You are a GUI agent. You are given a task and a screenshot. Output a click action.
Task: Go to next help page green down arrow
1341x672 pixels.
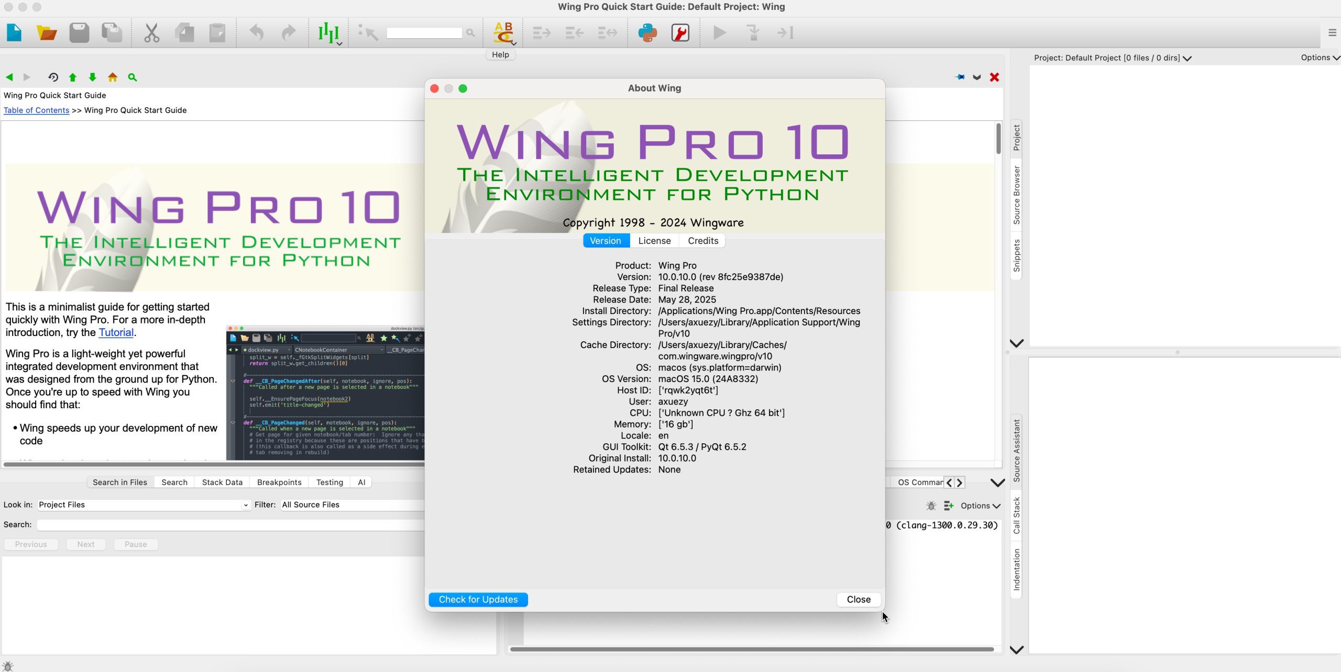click(x=93, y=77)
